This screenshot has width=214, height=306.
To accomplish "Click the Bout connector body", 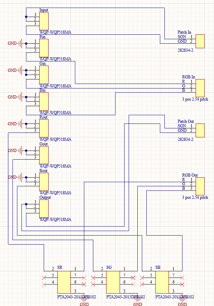I will [x=44, y=182].
